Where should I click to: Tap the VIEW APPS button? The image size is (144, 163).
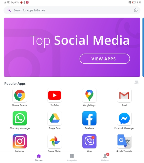click(x=105, y=59)
